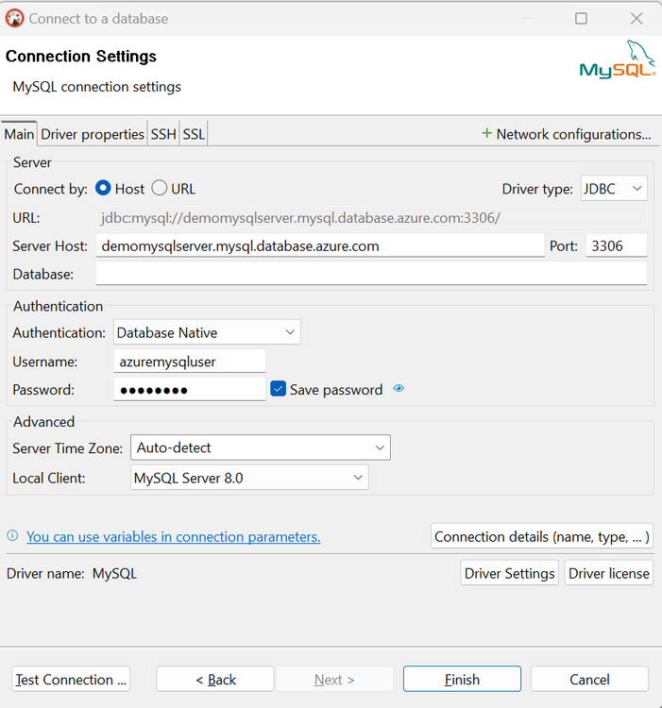This screenshot has height=708, width=662.
Task: Click the Driver Settings button
Action: click(x=509, y=573)
